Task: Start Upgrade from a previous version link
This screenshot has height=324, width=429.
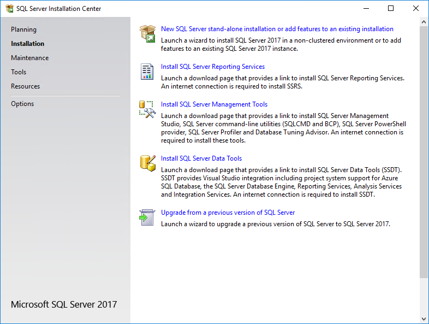Action: (x=228, y=213)
